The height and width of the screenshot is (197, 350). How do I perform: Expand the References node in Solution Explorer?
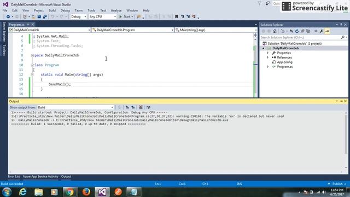(267, 57)
